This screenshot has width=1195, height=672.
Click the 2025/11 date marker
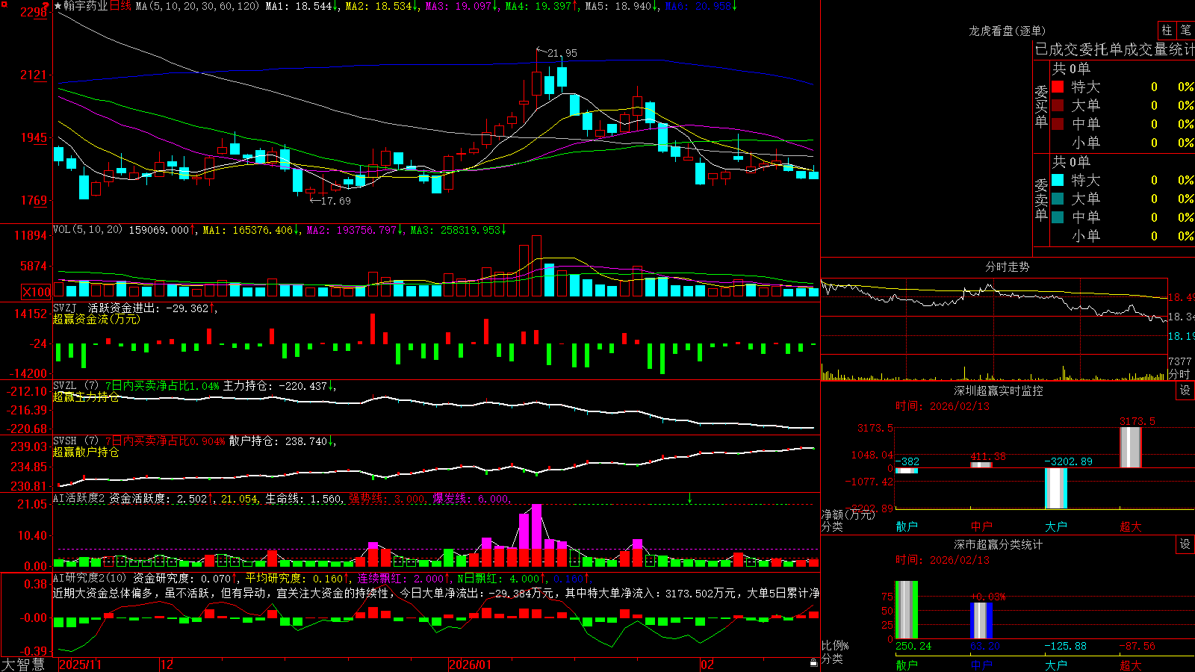coord(80,665)
